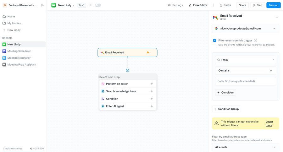283x152 pixels.
Task: Click the Bertrand Bruandet's workspace name
Action: point(22,5)
